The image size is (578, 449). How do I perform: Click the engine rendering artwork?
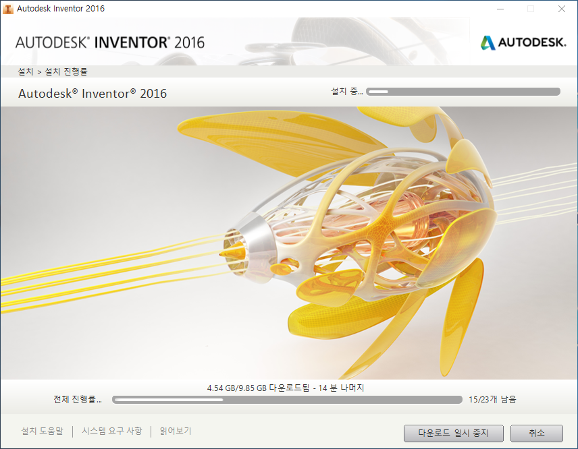pyautogui.click(x=289, y=243)
